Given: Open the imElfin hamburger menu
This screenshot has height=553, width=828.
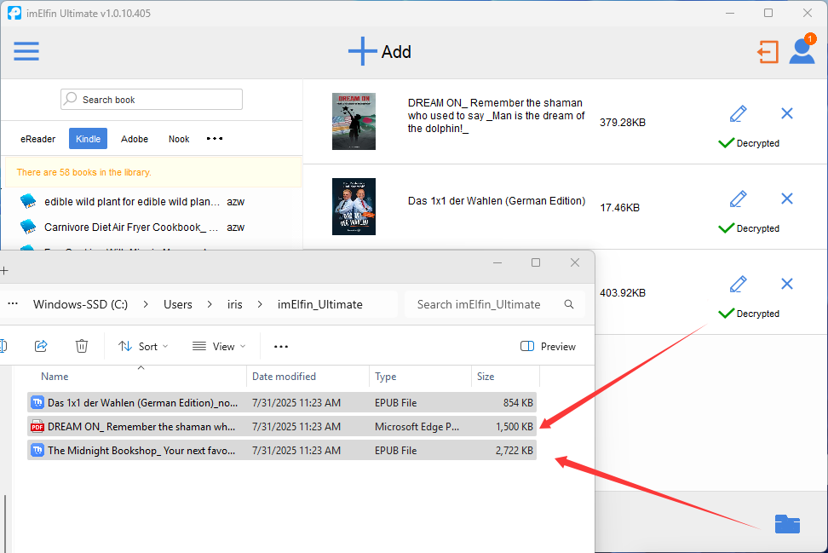Looking at the screenshot, I should click(26, 51).
